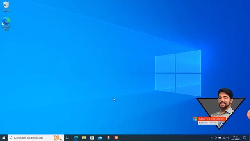Open the Action Center notifications
This screenshot has height=141, width=250.
pyautogui.click(x=245, y=137)
